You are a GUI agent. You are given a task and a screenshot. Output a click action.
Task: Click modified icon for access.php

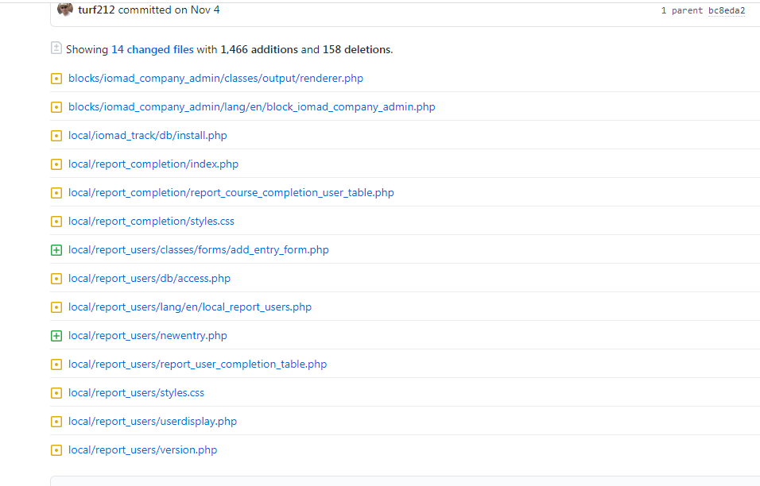(56, 278)
